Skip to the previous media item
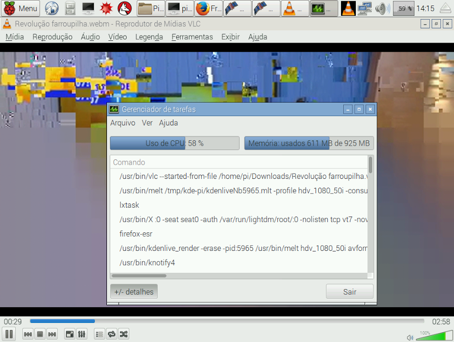 28,334
